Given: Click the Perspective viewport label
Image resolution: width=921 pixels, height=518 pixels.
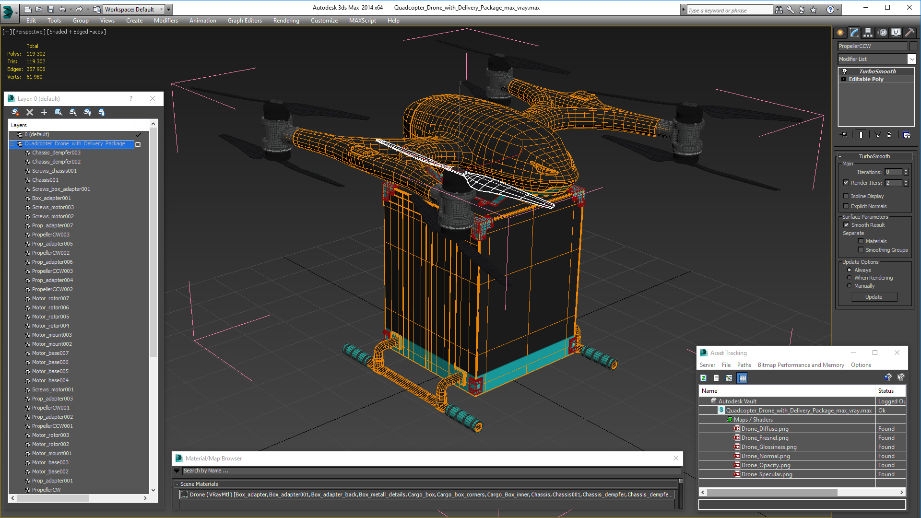Looking at the screenshot, I should 29,32.
